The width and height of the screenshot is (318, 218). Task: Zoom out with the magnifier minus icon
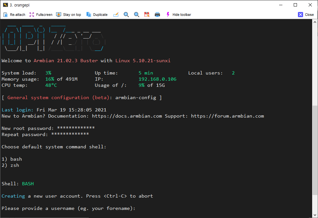[136, 15]
